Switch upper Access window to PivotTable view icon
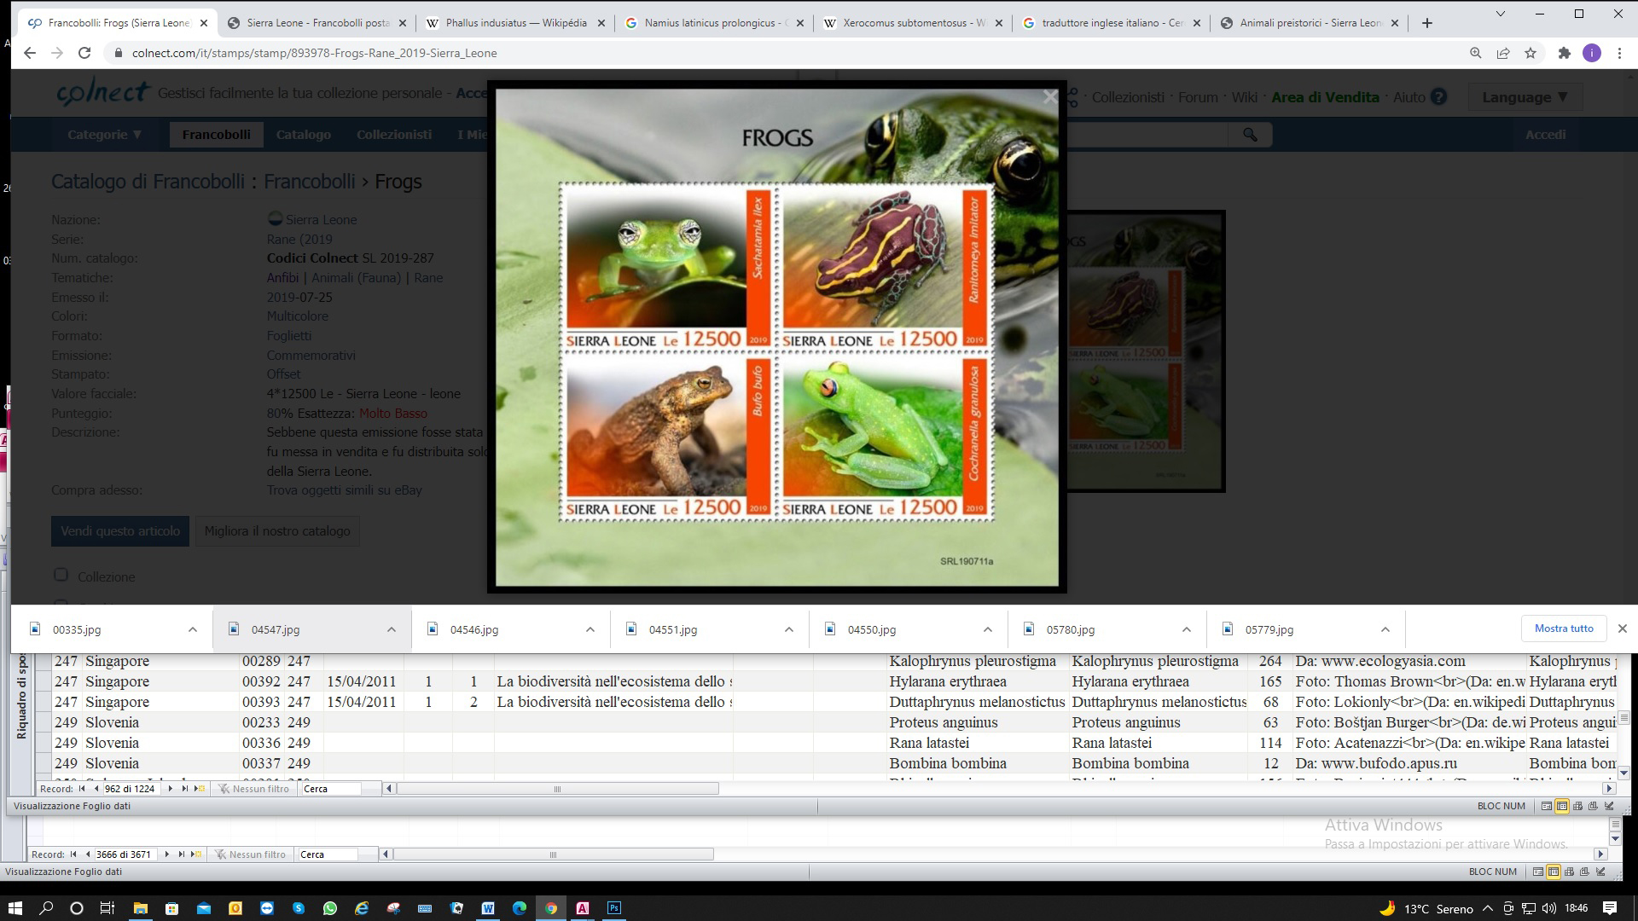The image size is (1638, 921). point(1577,806)
